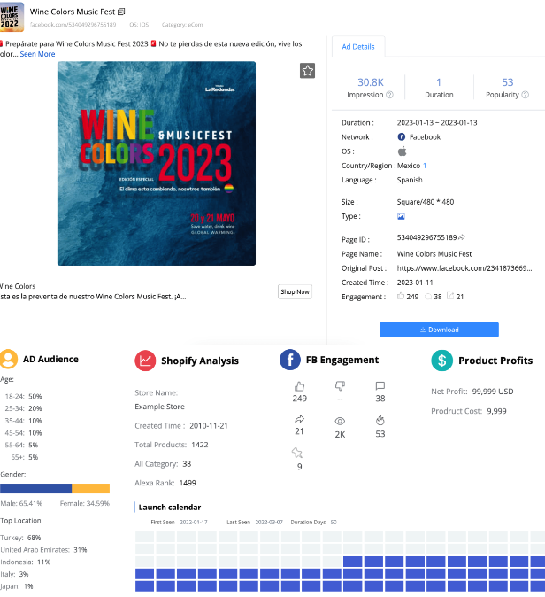Click the thumbs down icon in FB Engagement

point(340,386)
